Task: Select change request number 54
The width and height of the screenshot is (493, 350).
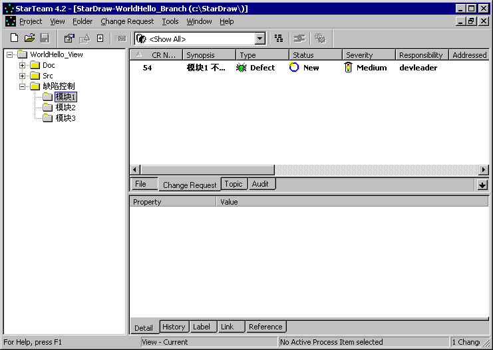Action: [147, 68]
